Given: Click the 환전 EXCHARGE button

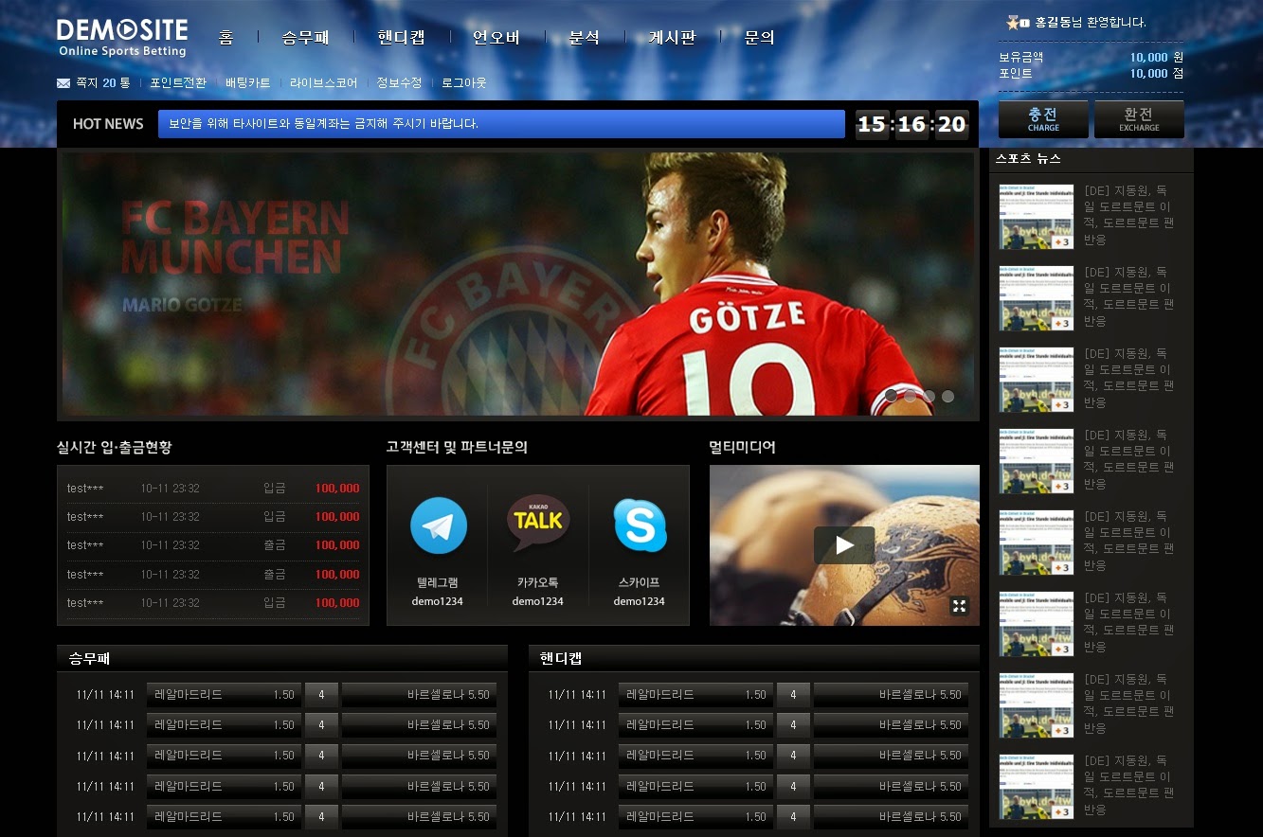Looking at the screenshot, I should 1139,119.
